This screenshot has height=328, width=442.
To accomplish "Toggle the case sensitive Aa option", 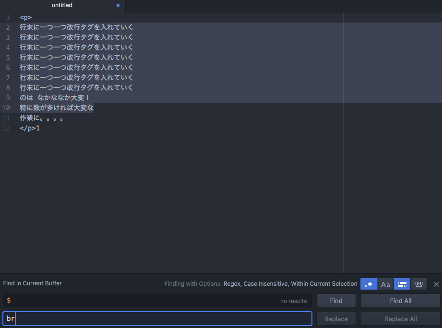I will [x=385, y=284].
